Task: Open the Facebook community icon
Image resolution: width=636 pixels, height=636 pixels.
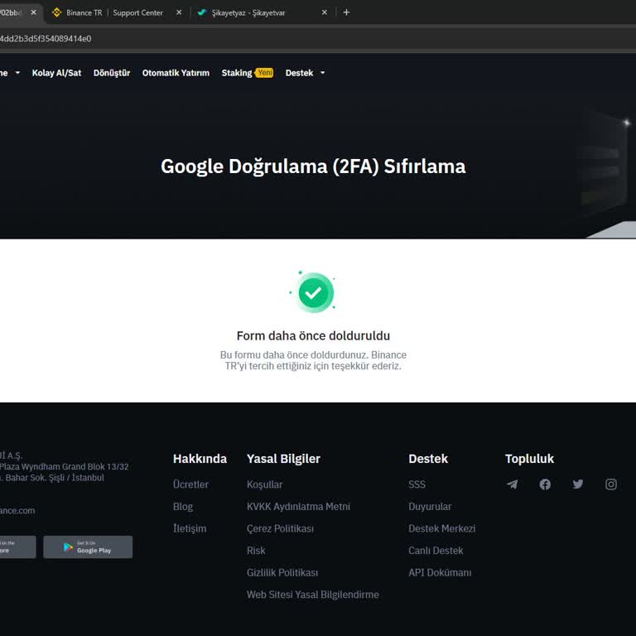Action: coord(545,484)
